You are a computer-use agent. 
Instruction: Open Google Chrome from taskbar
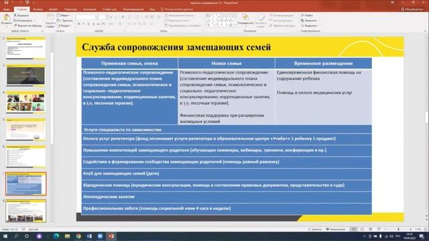coord(78,236)
